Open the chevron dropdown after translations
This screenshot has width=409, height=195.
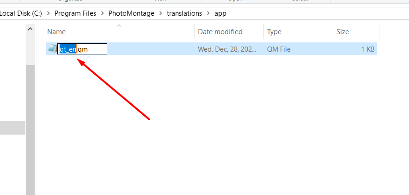tap(208, 13)
